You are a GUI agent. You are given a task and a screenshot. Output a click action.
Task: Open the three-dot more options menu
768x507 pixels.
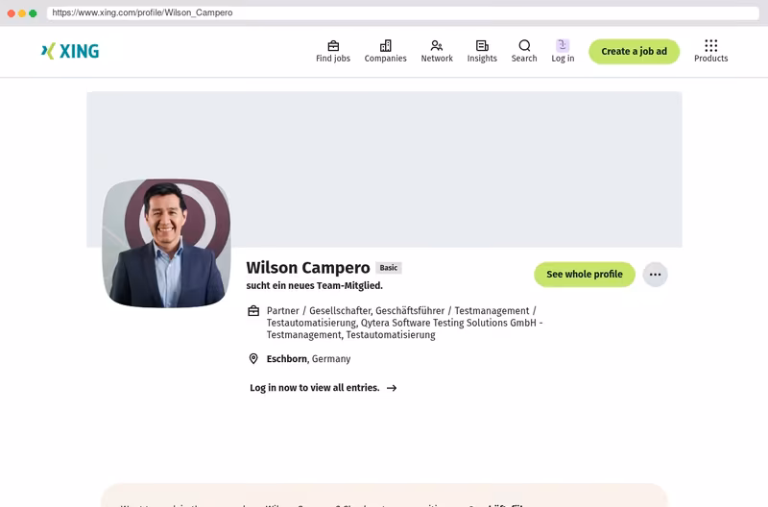coord(655,275)
